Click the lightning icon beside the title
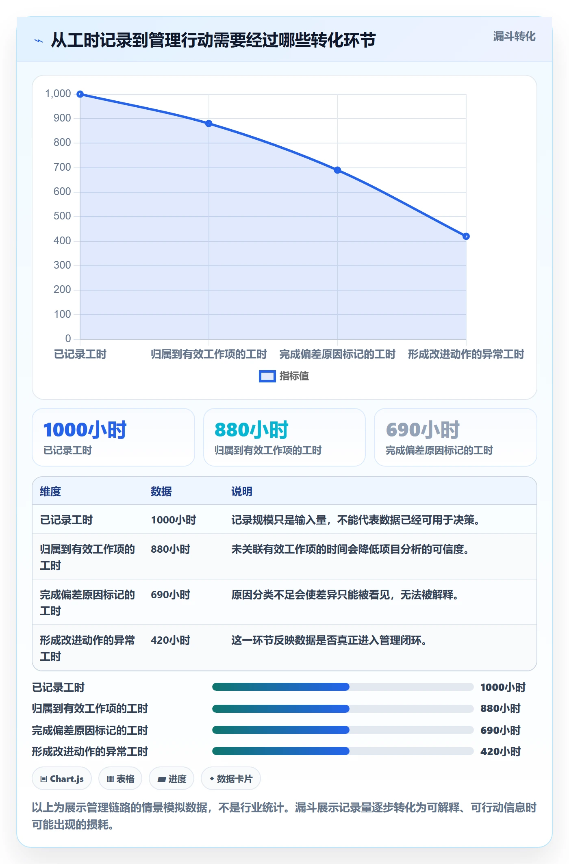Screen dimensions: 569x864 click(39, 41)
